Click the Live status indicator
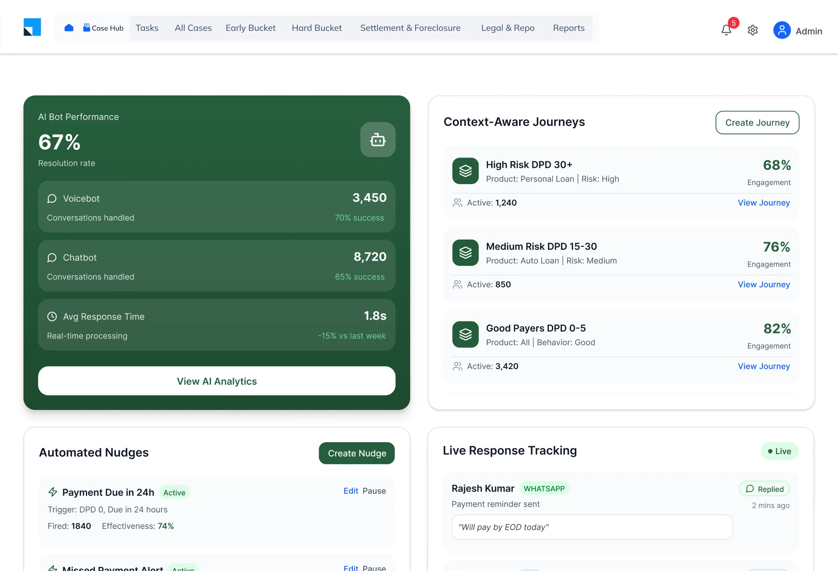Image resolution: width=838 pixels, height=571 pixels. (x=779, y=451)
